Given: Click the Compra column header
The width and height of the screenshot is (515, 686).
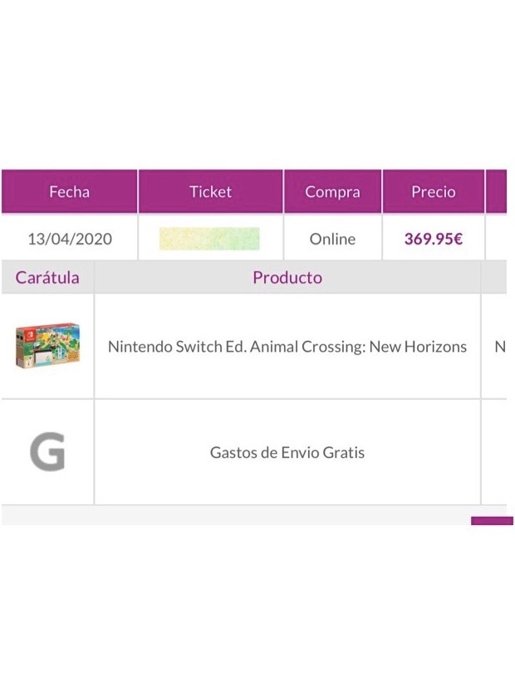Looking at the screenshot, I should (332, 192).
